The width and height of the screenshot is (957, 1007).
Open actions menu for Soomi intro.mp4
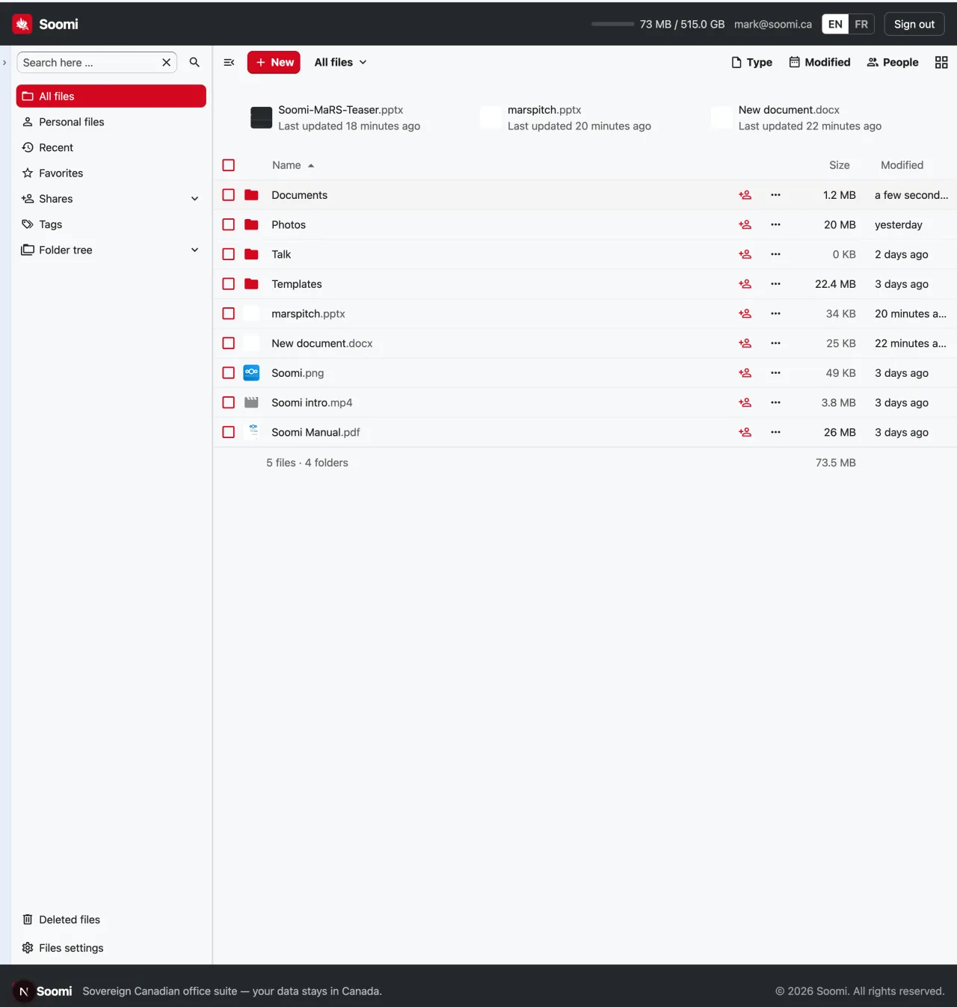click(x=775, y=403)
